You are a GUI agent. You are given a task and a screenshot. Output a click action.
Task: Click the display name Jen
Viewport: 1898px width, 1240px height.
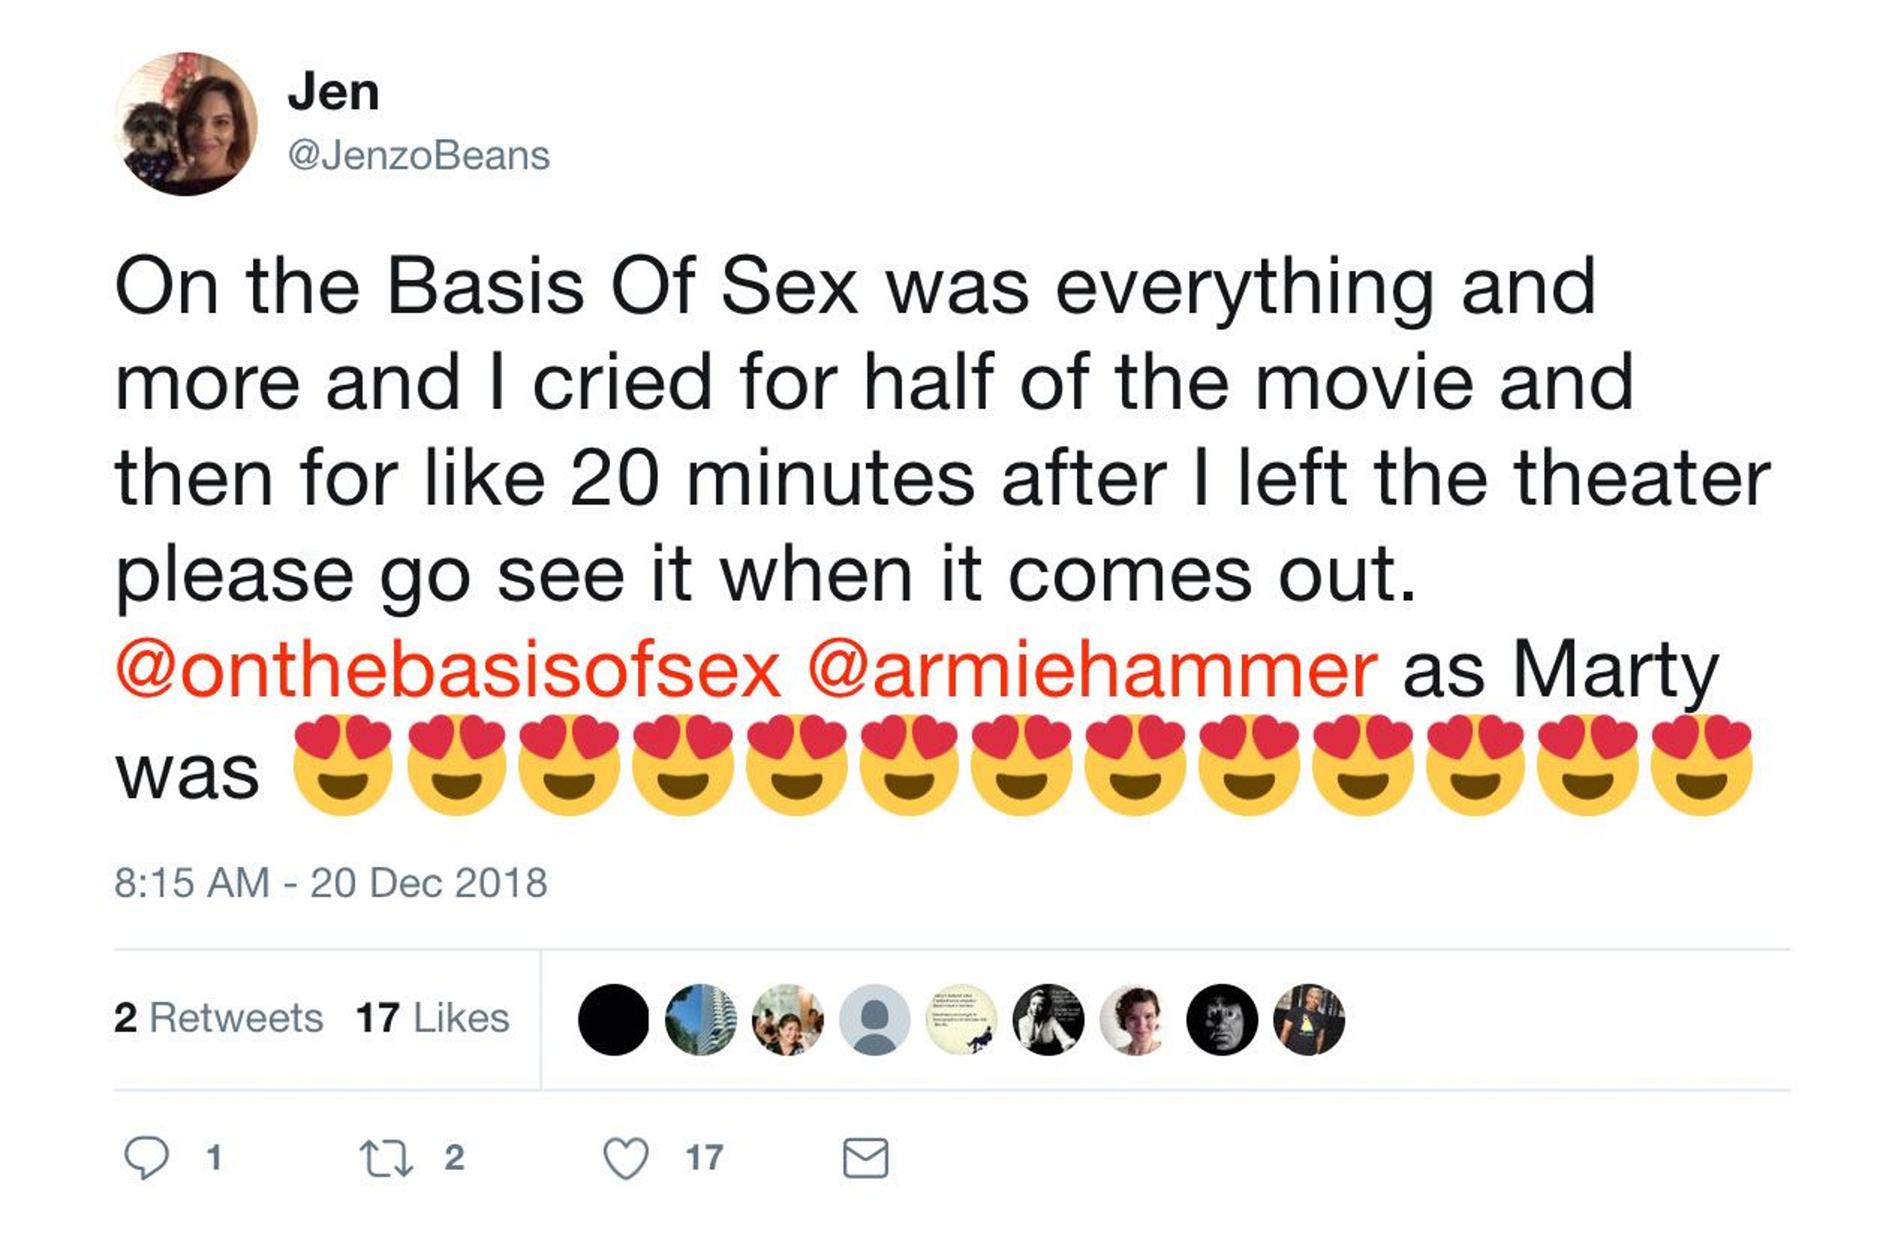click(x=333, y=92)
